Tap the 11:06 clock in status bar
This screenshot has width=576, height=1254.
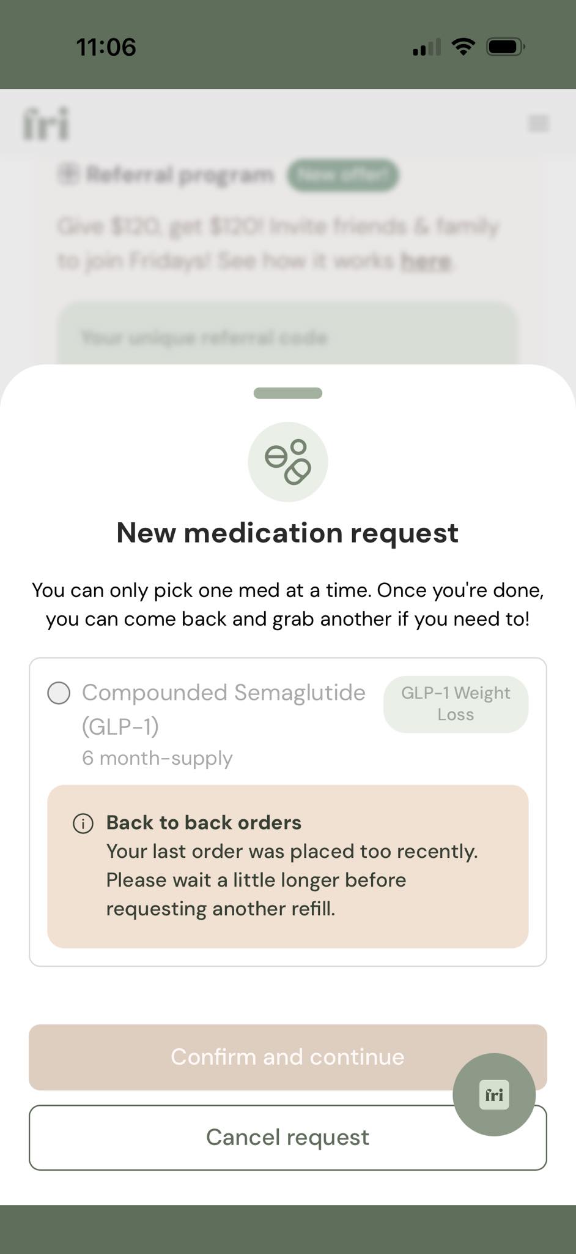(106, 47)
